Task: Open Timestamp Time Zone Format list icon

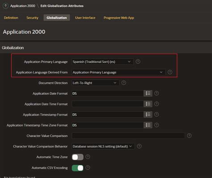Action: (148, 125)
